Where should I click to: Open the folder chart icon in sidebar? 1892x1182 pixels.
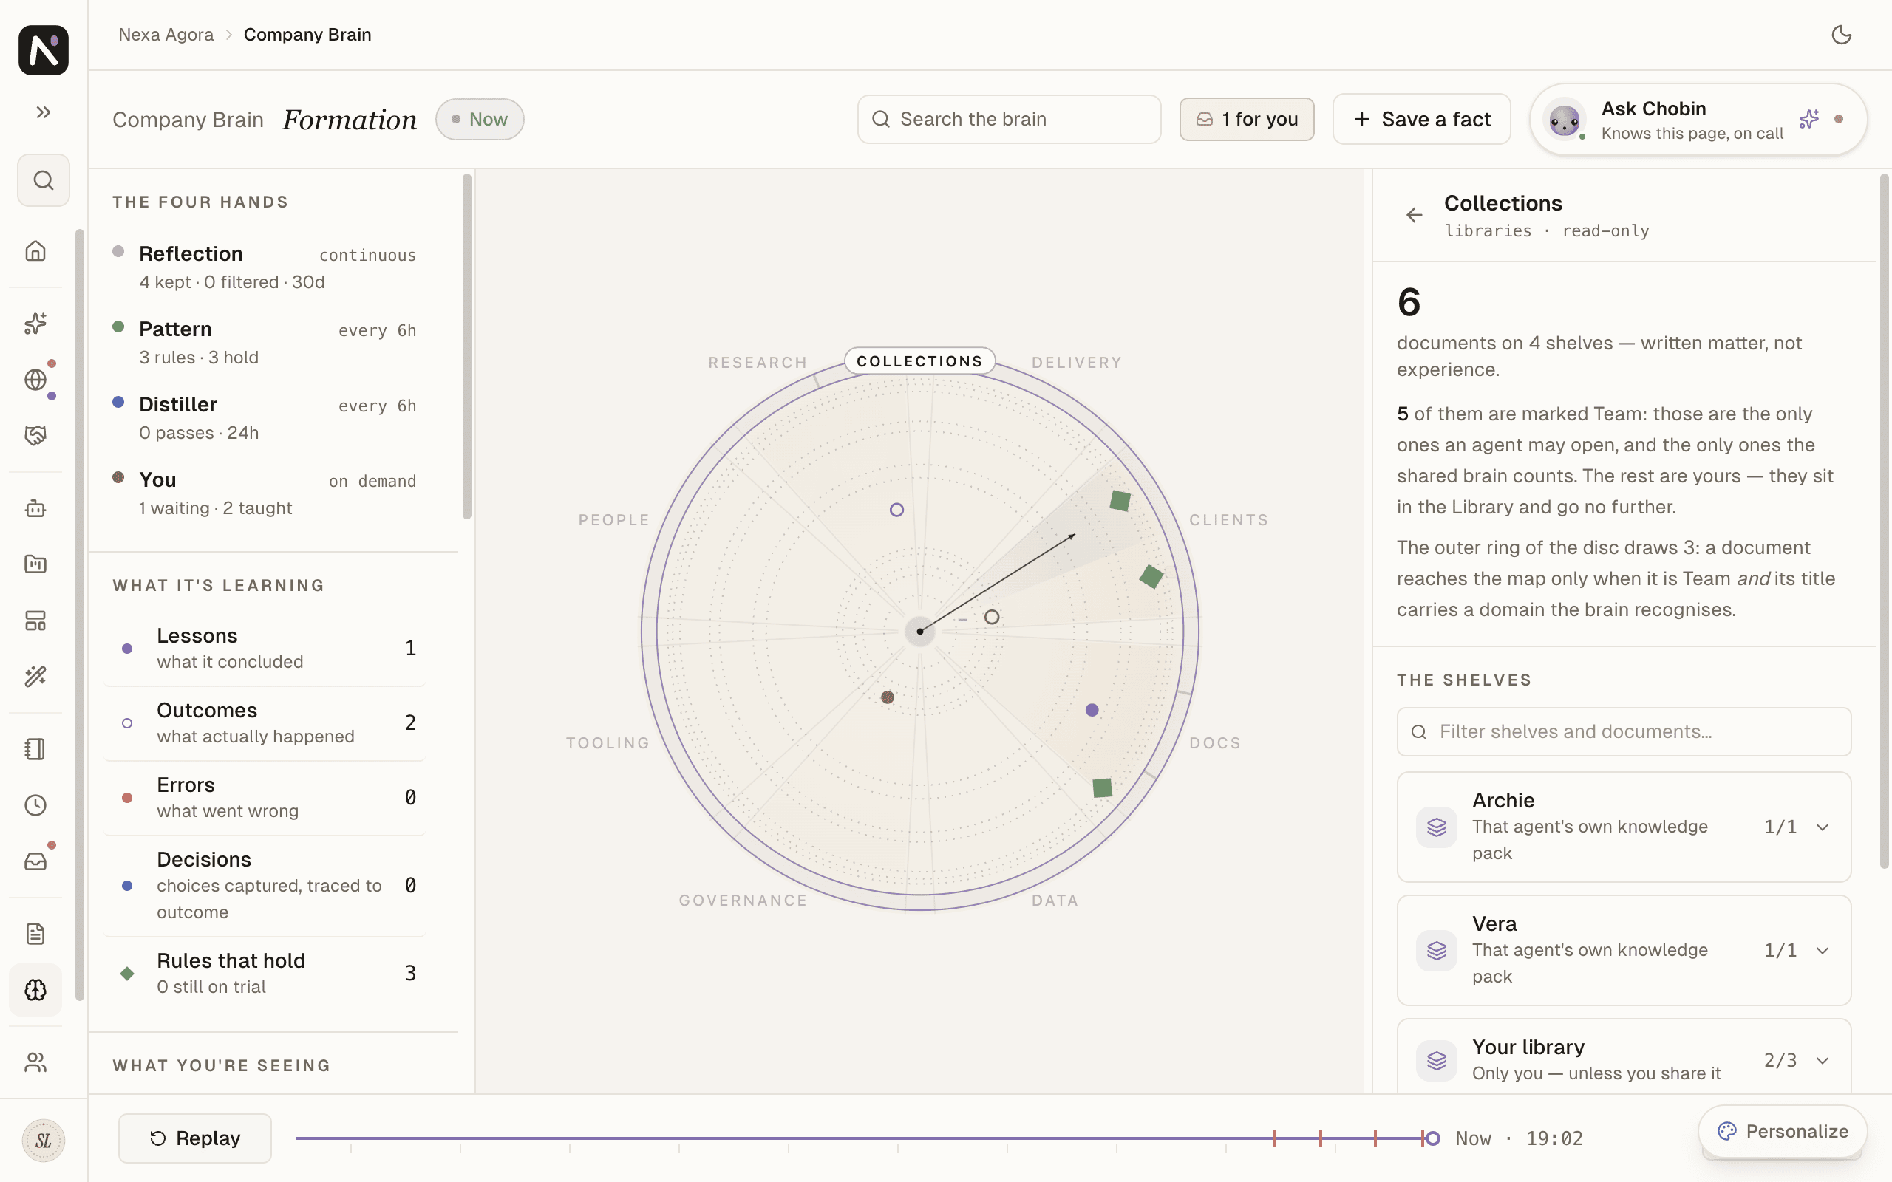point(35,564)
